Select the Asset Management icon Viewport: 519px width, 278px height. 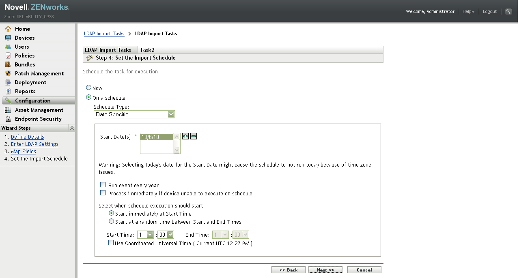point(9,110)
